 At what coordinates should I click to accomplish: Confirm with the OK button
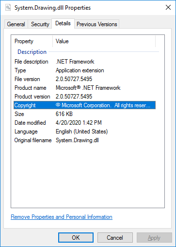pyautogui.click(x=76, y=238)
